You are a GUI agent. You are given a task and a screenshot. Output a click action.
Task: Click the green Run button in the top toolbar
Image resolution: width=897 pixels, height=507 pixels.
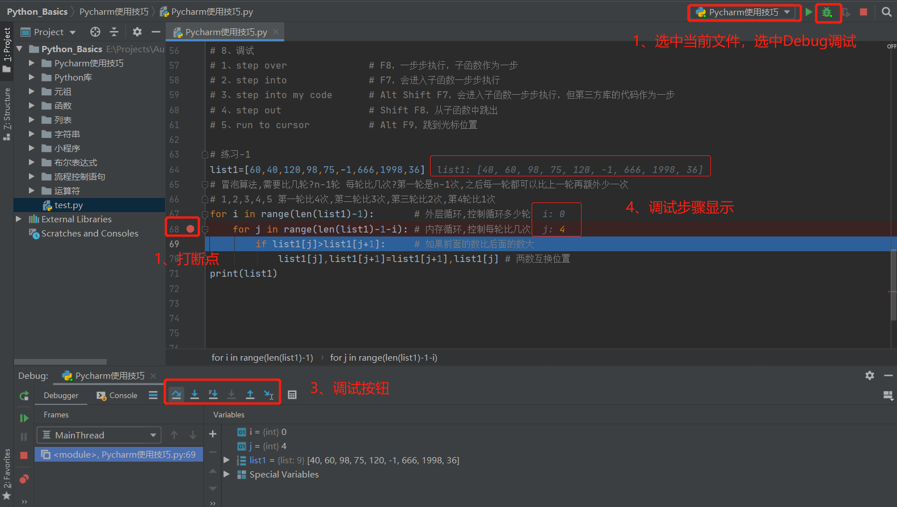(x=809, y=12)
